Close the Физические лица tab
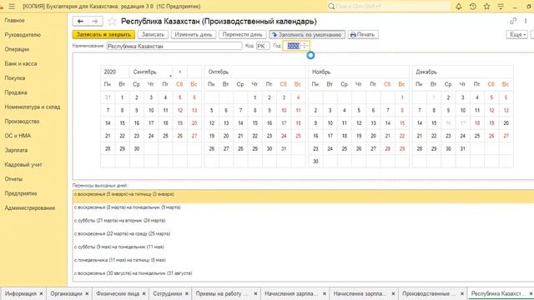Viewport: 534px width, 300px height. tap(144, 293)
